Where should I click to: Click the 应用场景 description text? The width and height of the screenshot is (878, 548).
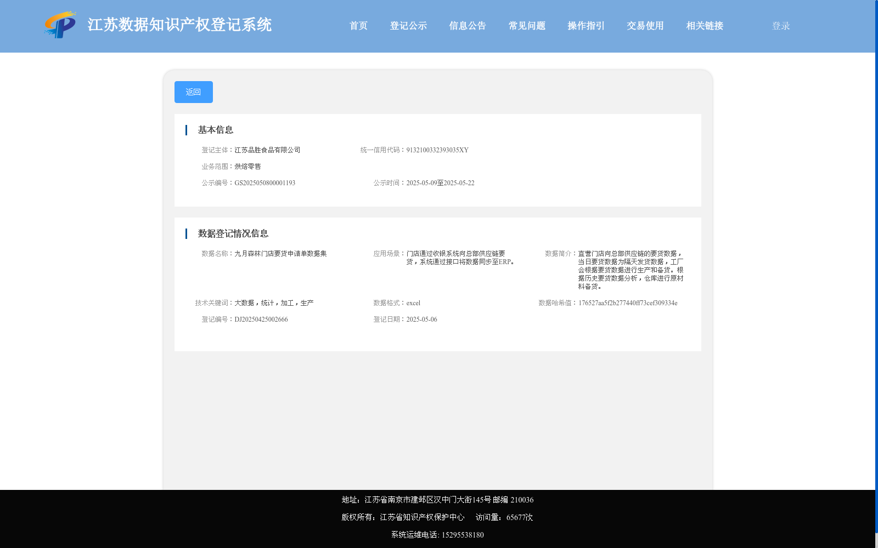click(460, 258)
